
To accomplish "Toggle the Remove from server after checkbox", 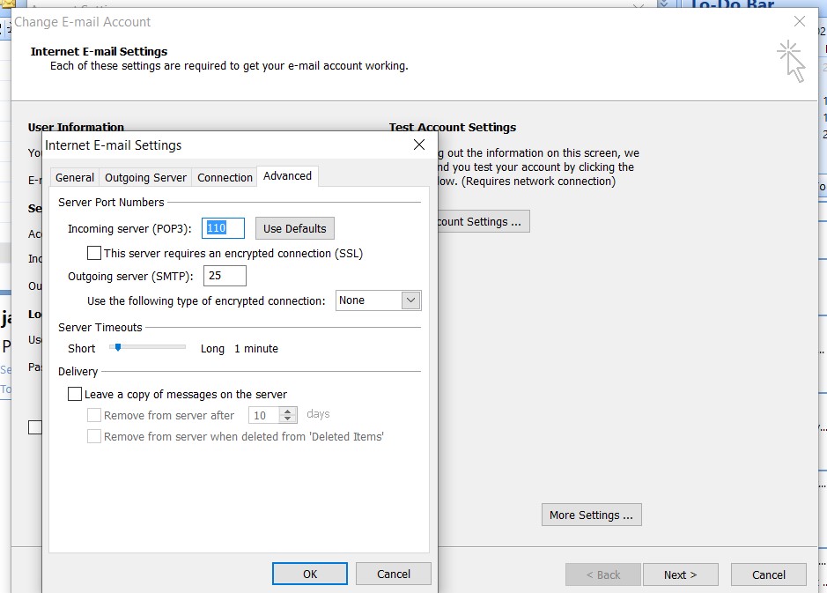I will [x=94, y=415].
